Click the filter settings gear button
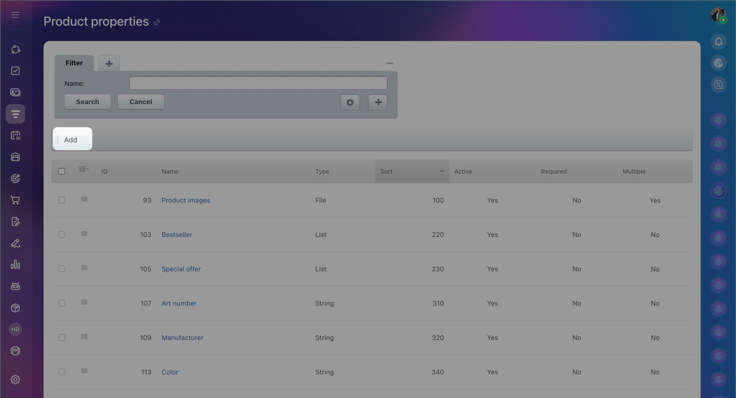Viewport: 736px width, 398px height. point(350,102)
